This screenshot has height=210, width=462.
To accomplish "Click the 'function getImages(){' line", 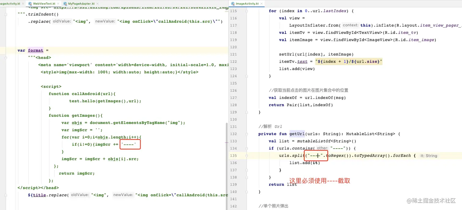I will point(76,115).
